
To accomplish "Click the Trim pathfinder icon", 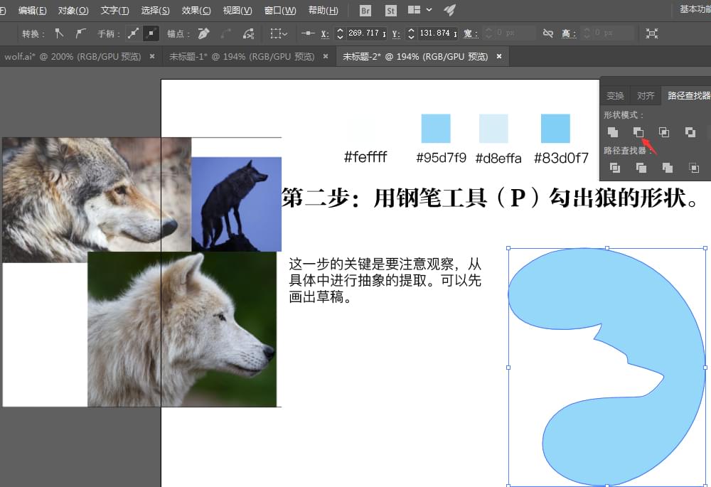I will coord(641,168).
